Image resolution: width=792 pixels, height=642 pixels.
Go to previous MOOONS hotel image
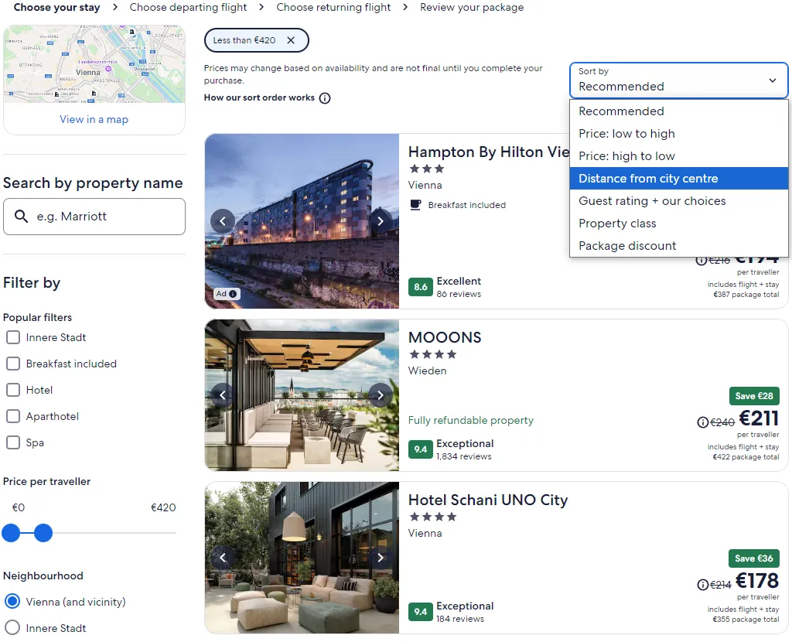coord(223,395)
